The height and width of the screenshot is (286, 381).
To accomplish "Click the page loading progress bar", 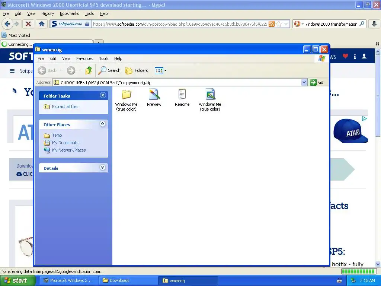I will pos(358,271).
